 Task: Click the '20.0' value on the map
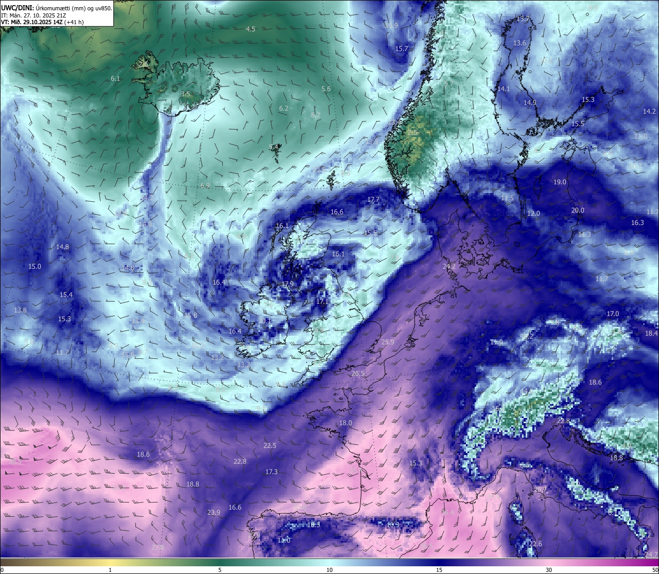pos(578,211)
